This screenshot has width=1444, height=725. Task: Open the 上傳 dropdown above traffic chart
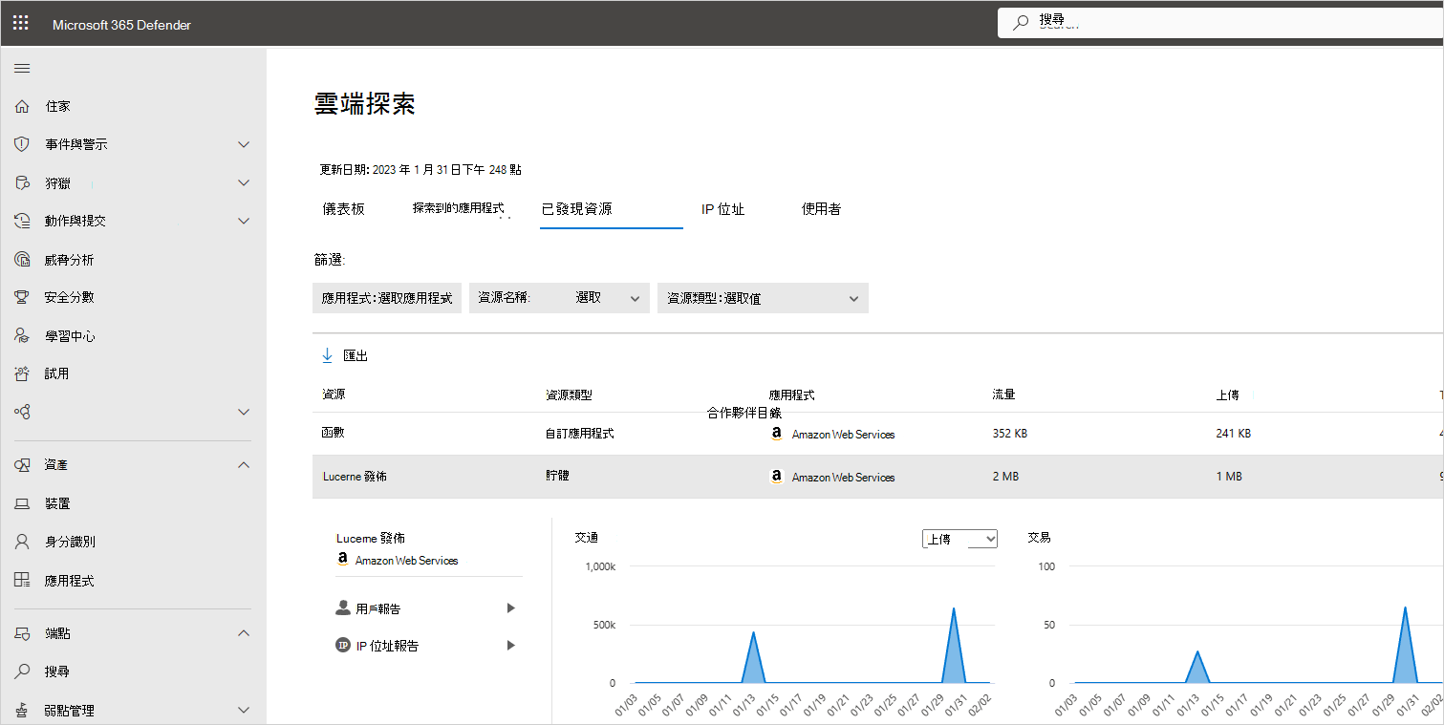[x=959, y=538]
